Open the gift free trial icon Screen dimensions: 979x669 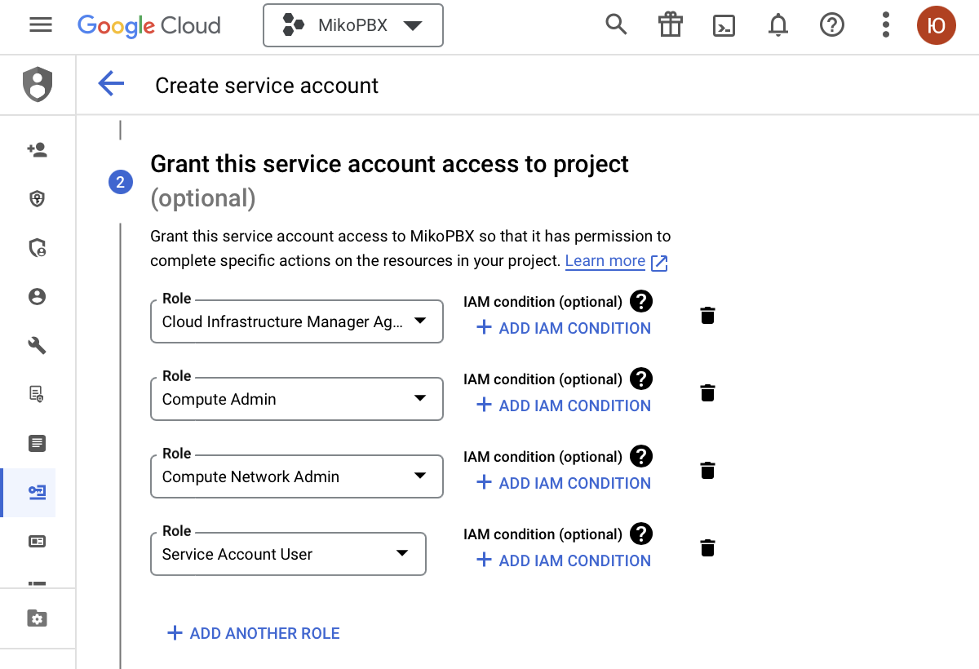(670, 25)
